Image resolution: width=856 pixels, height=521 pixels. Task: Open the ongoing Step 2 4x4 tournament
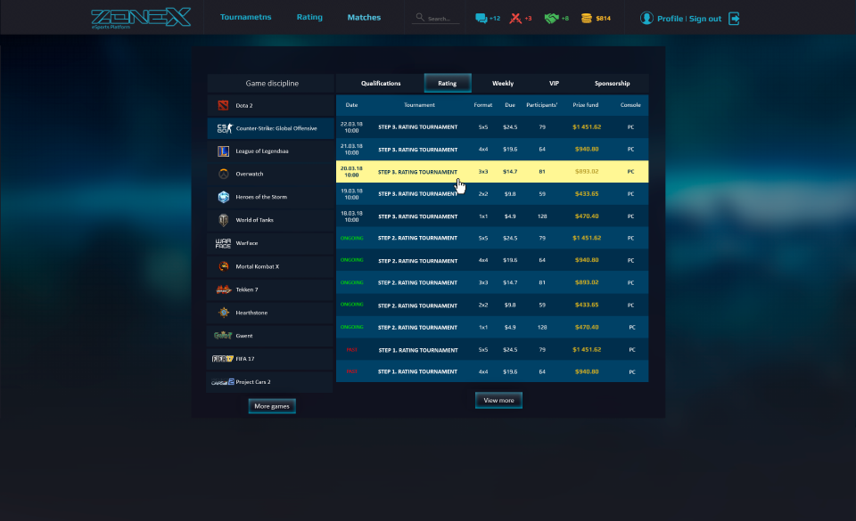pos(492,260)
